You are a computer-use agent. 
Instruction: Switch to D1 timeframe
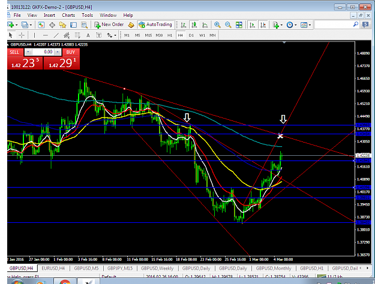pos(191,35)
